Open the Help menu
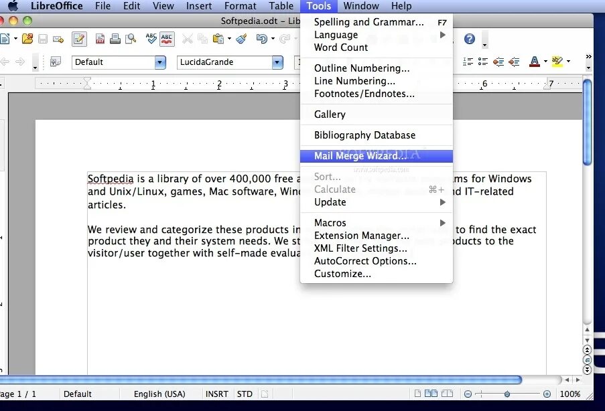 401,6
